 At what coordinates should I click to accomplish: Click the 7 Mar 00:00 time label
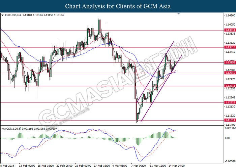pos(139,166)
